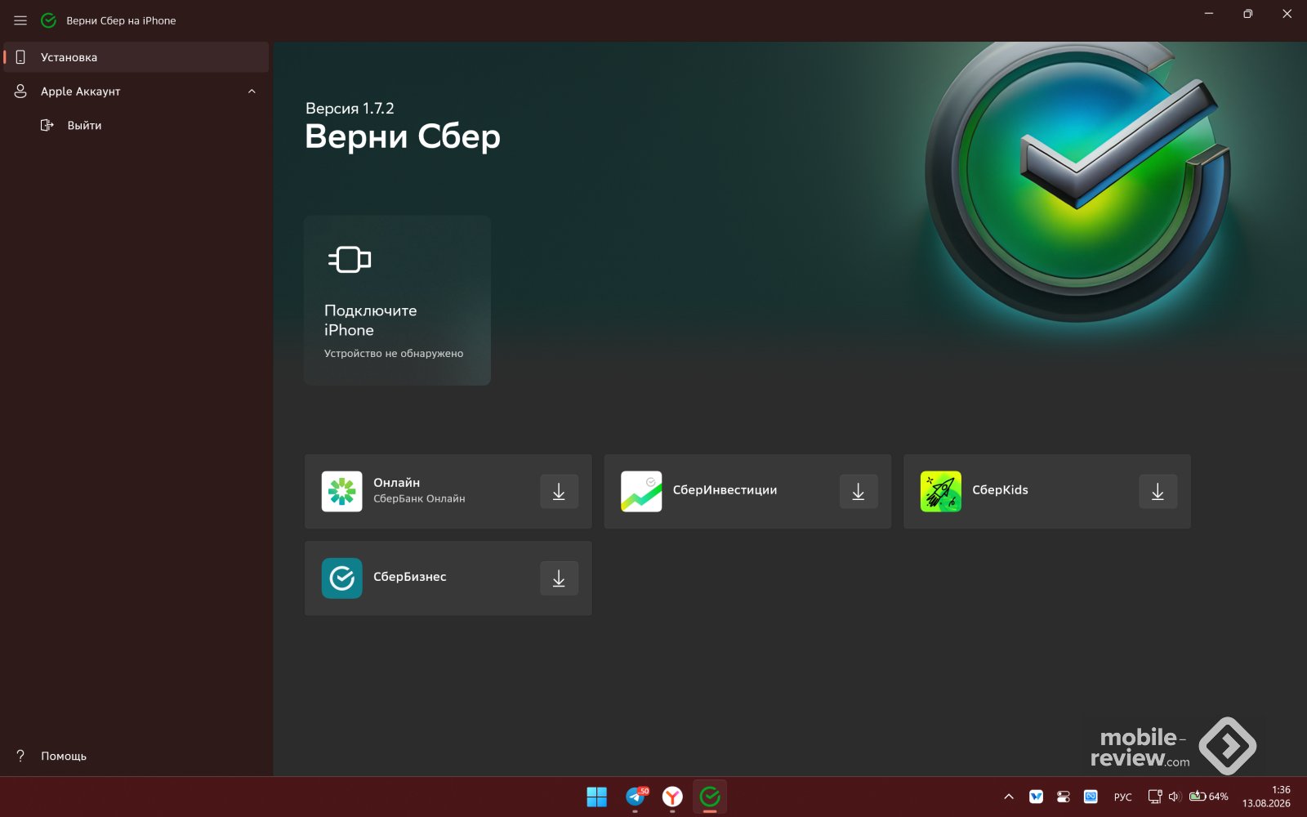Click the Подключите iPhone card

point(397,300)
